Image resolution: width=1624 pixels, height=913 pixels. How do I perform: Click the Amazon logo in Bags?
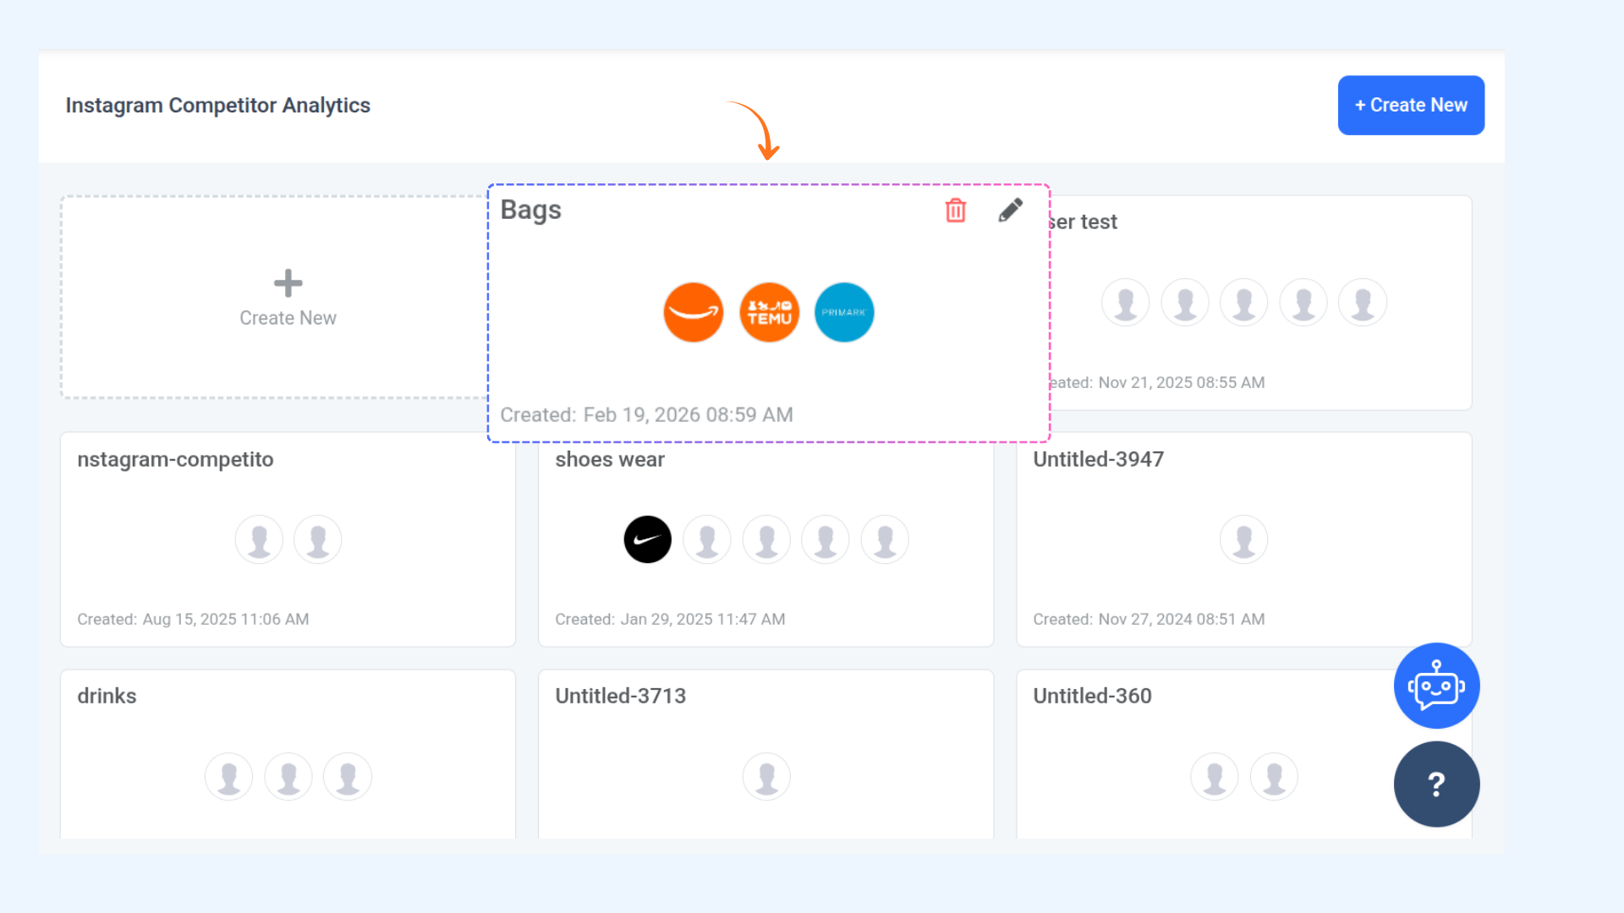(693, 312)
